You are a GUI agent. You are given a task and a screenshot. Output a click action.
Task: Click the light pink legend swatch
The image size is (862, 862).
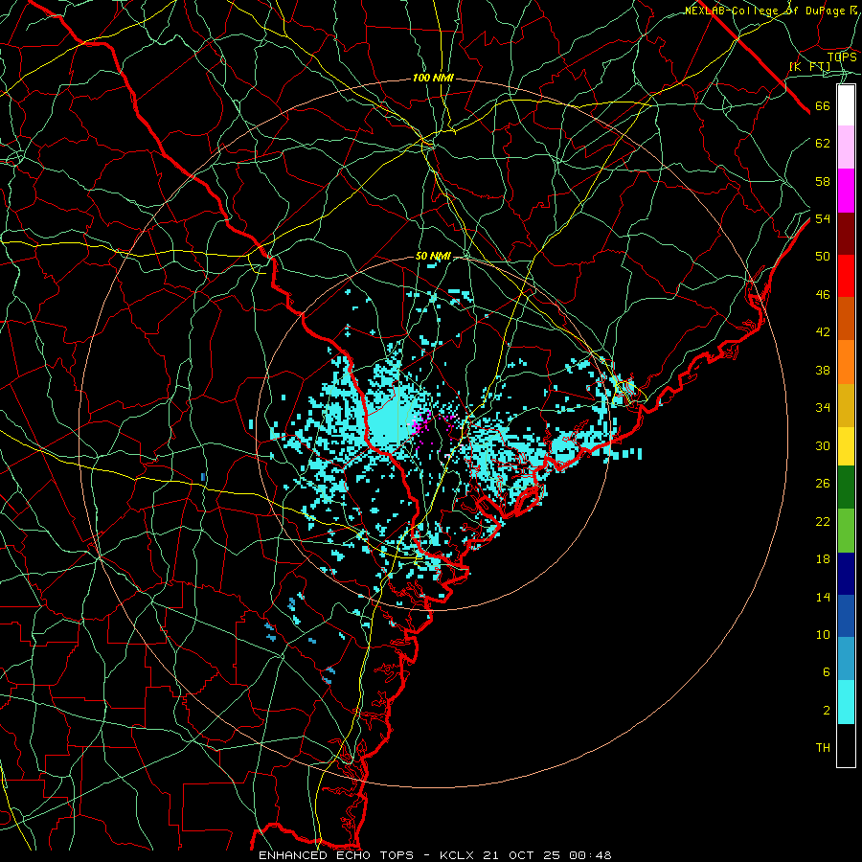pos(846,147)
